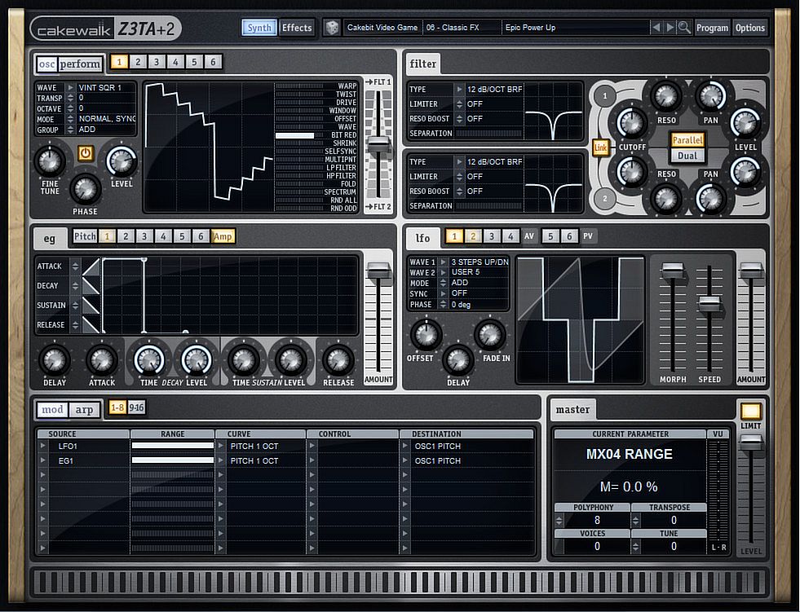Open the Program menu
Image resolution: width=800 pixels, height=612 pixels.
point(712,28)
